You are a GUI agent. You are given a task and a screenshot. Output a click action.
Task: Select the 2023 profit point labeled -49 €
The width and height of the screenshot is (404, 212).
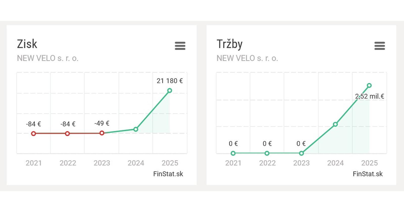tap(102, 133)
